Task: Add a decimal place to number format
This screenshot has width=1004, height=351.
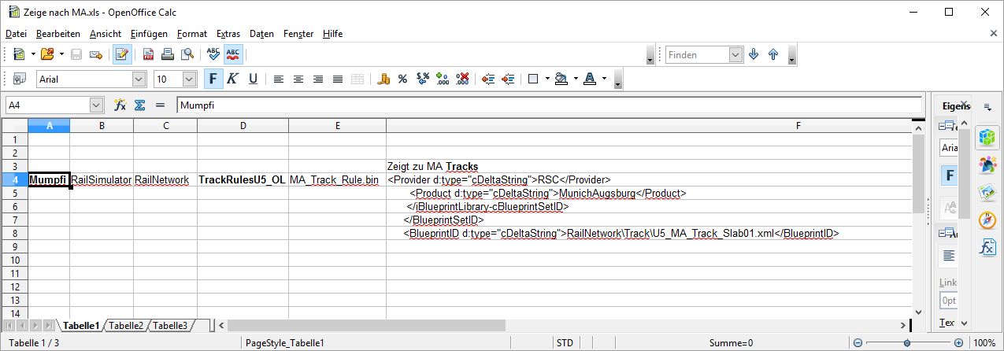Action: [443, 79]
